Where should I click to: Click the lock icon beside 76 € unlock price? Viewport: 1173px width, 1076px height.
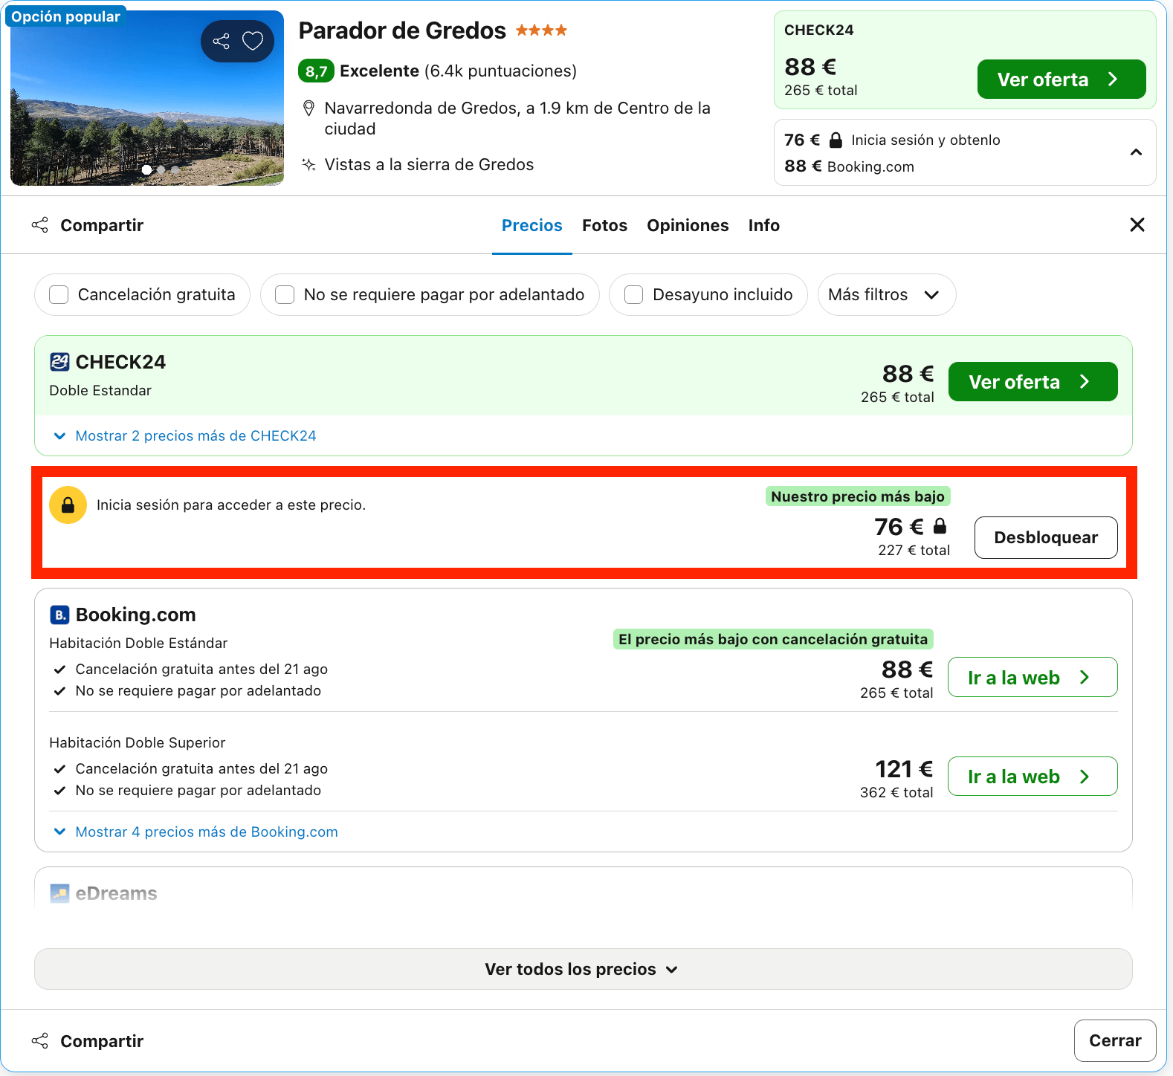click(940, 526)
